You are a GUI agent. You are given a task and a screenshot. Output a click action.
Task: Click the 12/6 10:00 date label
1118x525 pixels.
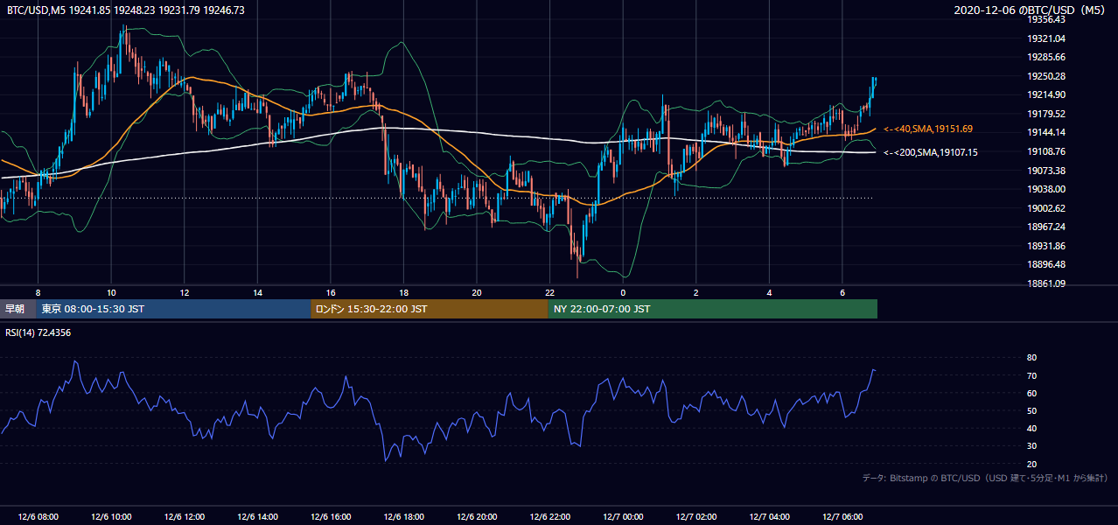coord(110,517)
